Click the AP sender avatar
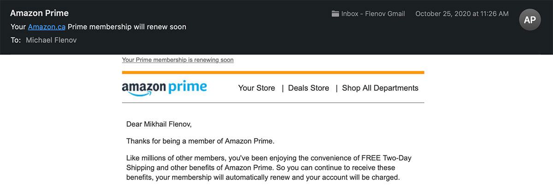 (x=530, y=20)
